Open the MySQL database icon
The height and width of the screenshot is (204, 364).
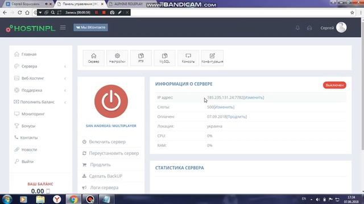(x=164, y=58)
